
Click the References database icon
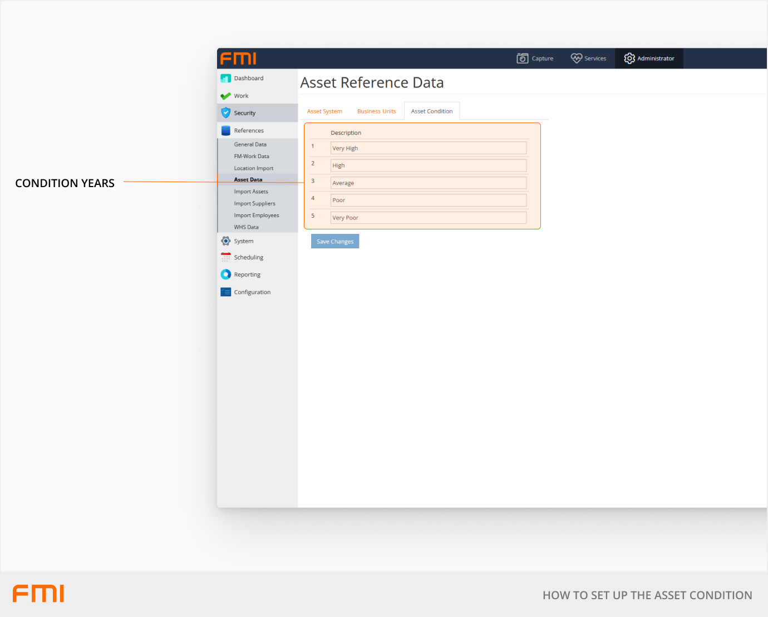pyautogui.click(x=225, y=131)
